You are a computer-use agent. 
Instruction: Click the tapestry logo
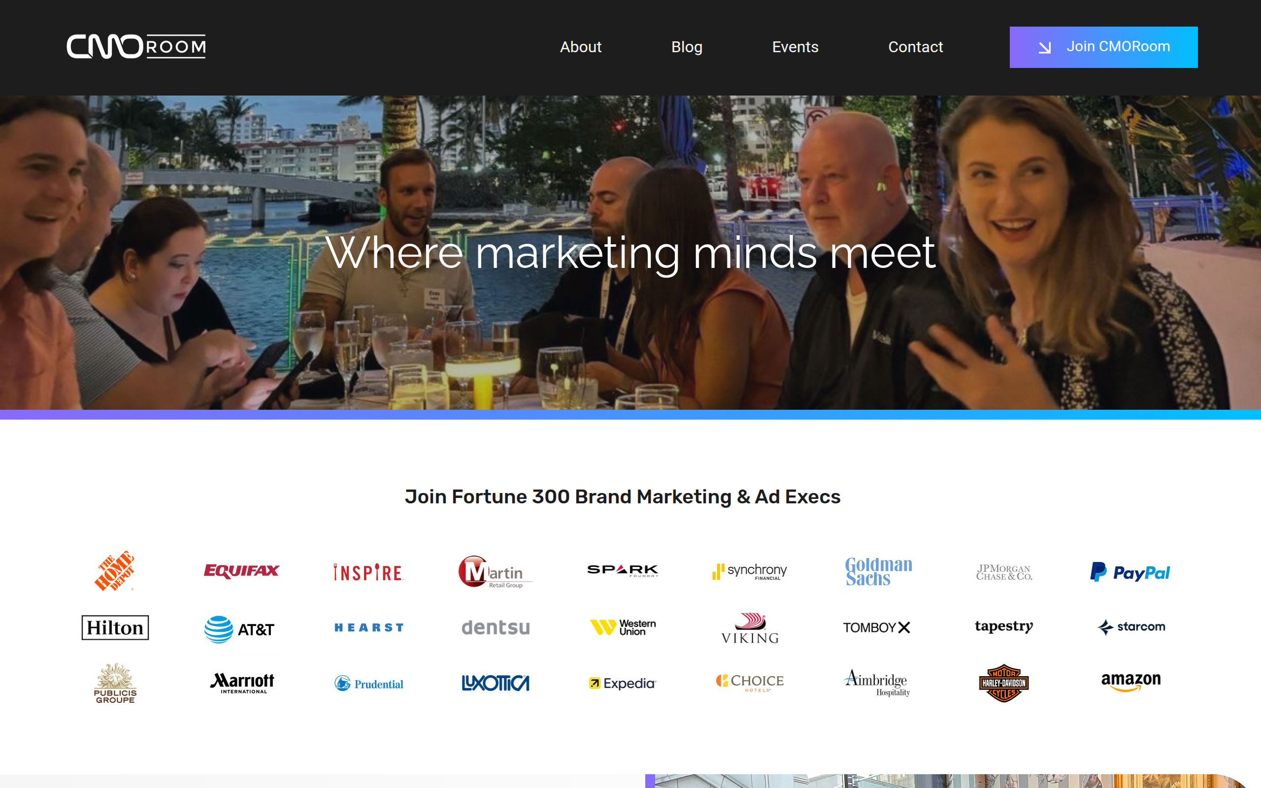(x=1003, y=626)
